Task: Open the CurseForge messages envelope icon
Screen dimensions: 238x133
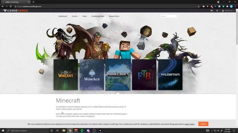Action: pyautogui.click(x=212, y=11)
